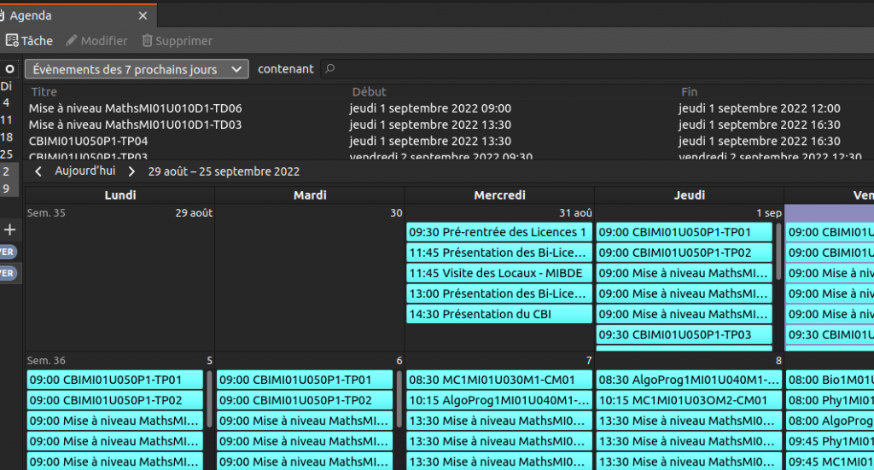Image resolution: width=874 pixels, height=470 pixels.
Task: Sort events by Fin column
Action: [x=689, y=92]
